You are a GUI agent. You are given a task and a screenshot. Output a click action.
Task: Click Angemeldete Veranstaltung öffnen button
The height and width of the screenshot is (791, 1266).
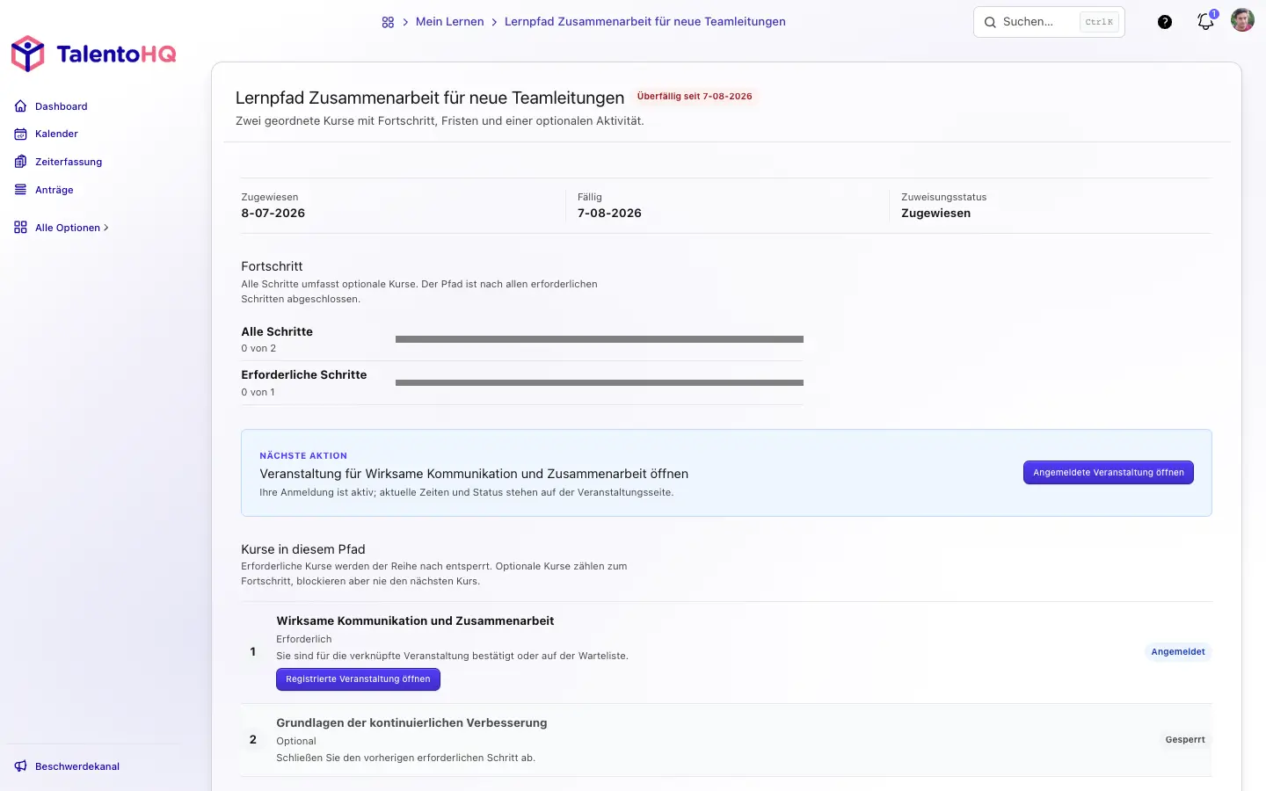1108,473
